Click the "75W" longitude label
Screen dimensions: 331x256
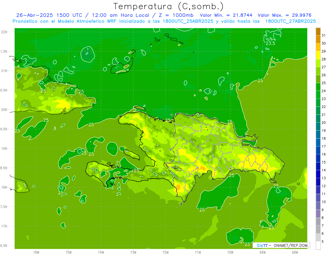pos(69,252)
